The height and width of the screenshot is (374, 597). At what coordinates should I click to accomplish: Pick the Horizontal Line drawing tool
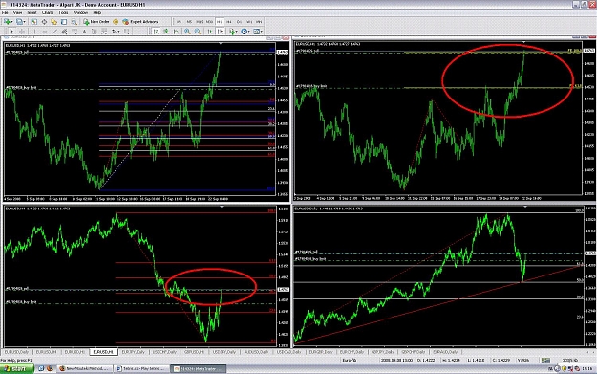click(x=45, y=32)
